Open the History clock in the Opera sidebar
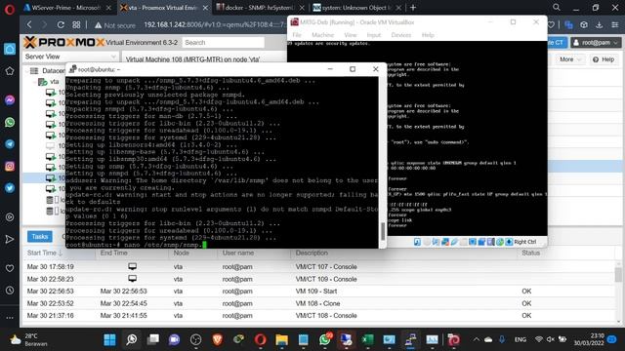 [10, 291]
